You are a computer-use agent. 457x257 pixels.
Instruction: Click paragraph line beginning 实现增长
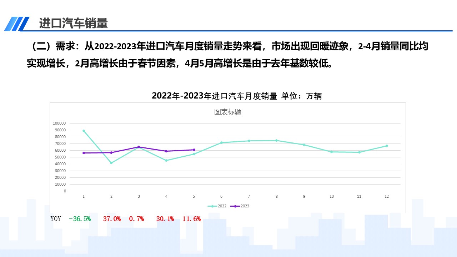pyautogui.click(x=181, y=64)
